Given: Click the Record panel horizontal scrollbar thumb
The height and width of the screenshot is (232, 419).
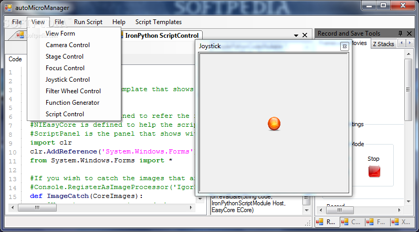Looking at the screenshot, I should 340,210.
